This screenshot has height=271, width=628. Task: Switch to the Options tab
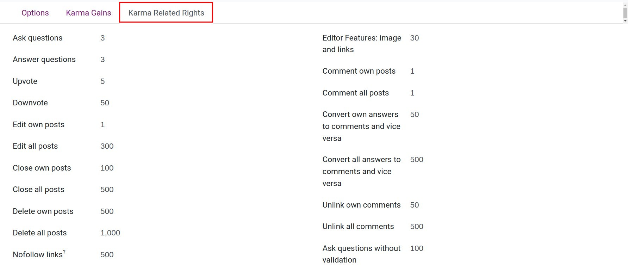35,13
